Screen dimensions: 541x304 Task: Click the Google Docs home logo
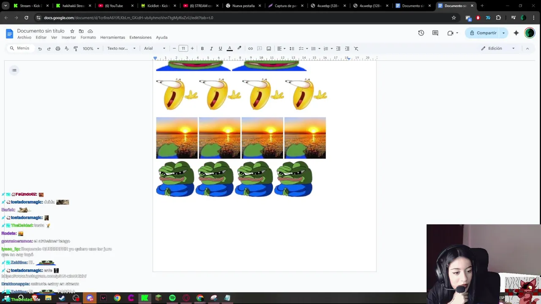click(x=9, y=34)
